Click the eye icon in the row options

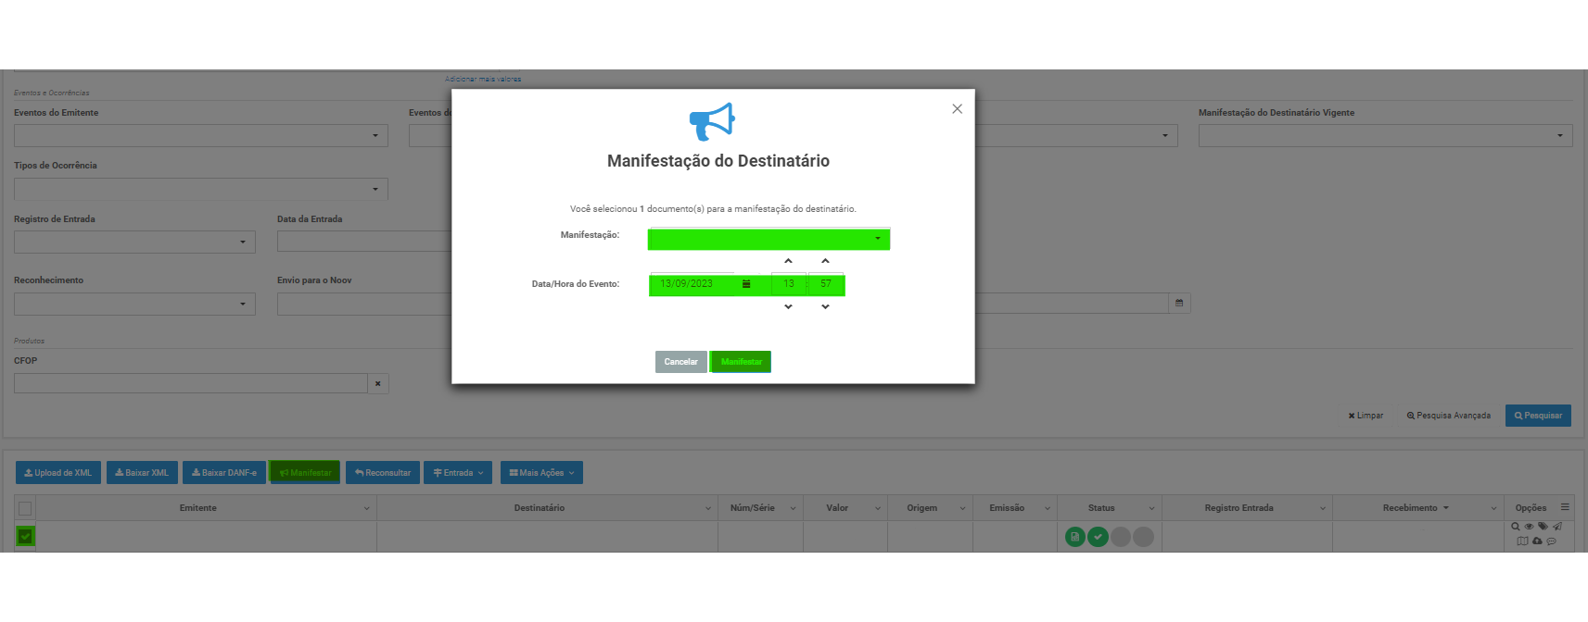coord(1530,527)
